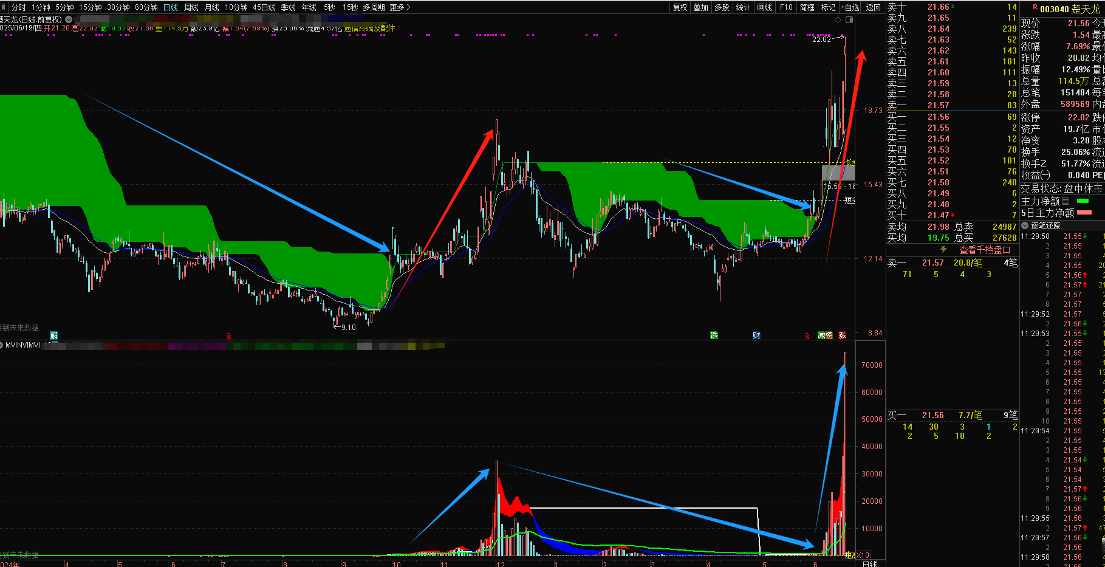Select the 45日线 period tab

(x=264, y=7)
